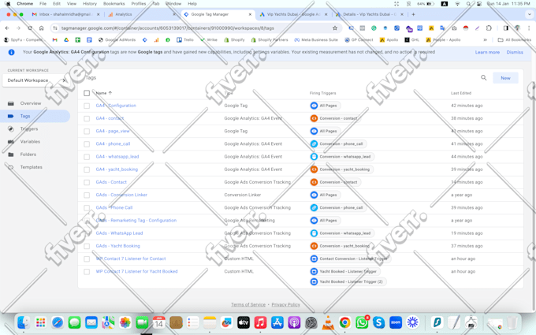This screenshot has width=536, height=335.
Task: Open Chrome extensions puzzle icon
Action: [489, 28]
